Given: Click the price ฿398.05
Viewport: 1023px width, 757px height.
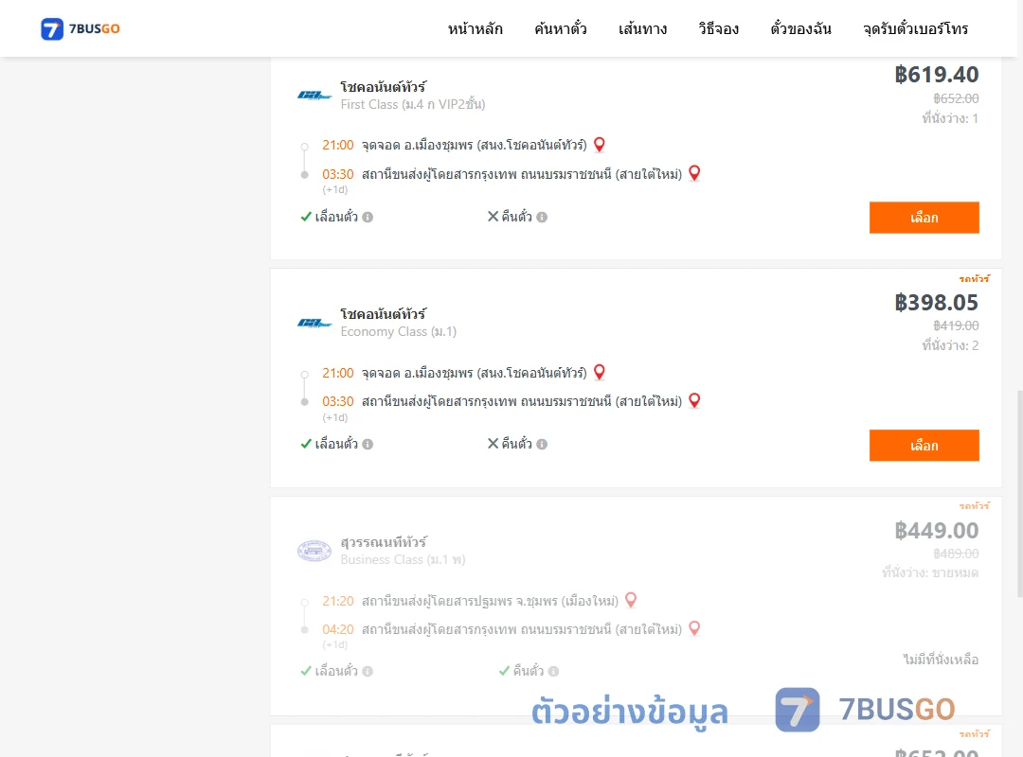Looking at the screenshot, I should (x=936, y=303).
